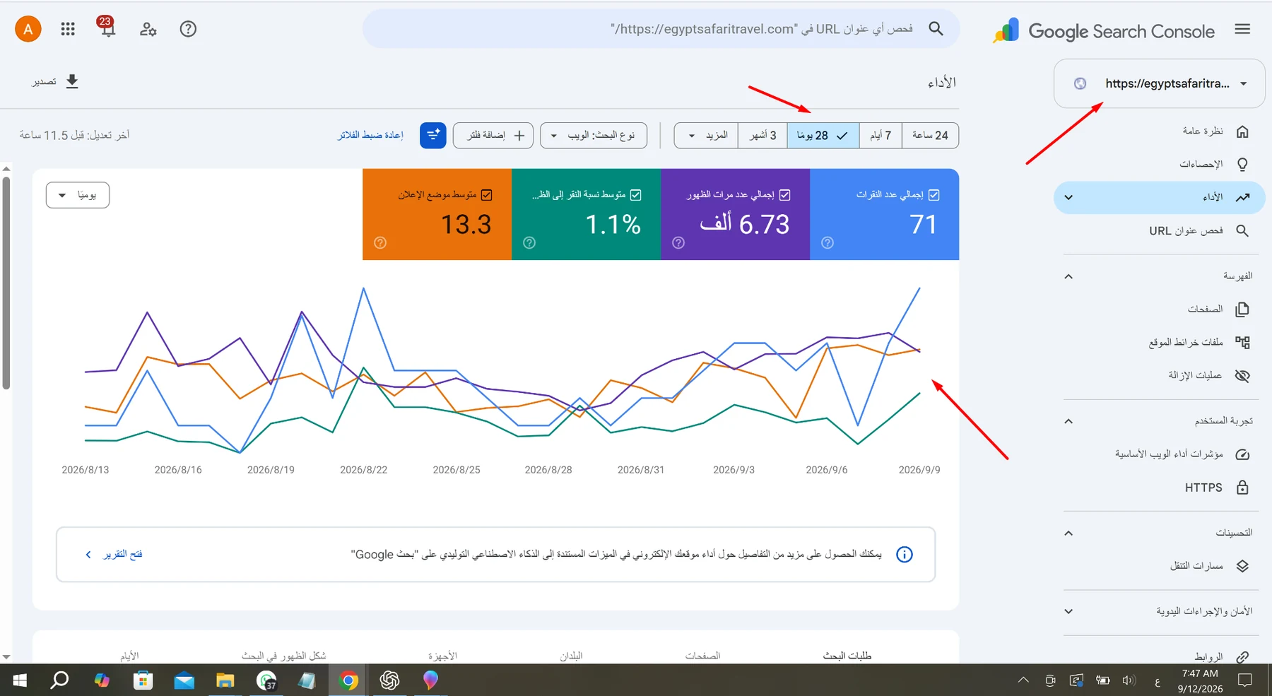Open the More date ranges dropdown
The image size is (1272, 696).
(706, 135)
